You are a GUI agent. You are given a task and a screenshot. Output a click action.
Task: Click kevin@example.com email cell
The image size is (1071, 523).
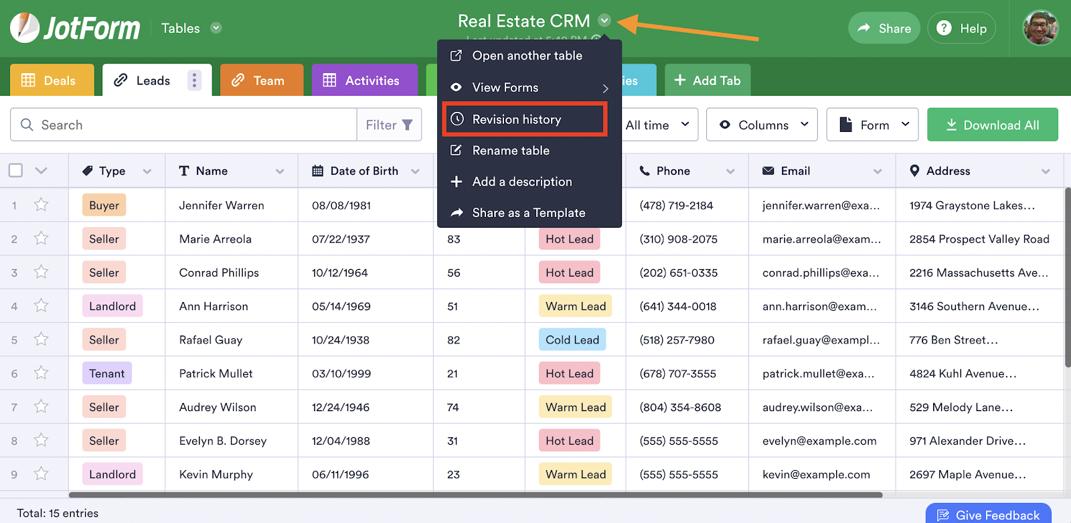(822, 474)
